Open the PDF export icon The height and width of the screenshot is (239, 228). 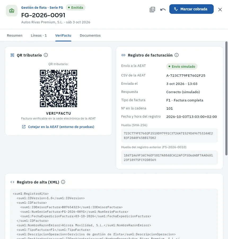(152, 10)
